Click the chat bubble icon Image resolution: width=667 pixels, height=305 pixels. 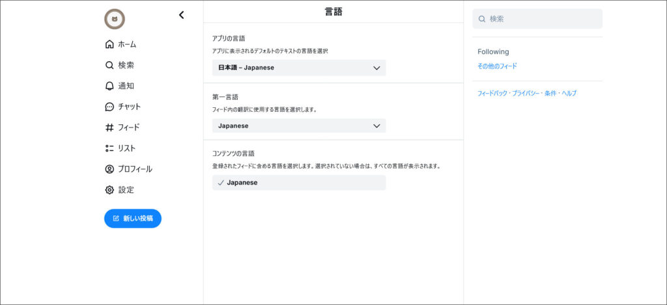coord(109,107)
